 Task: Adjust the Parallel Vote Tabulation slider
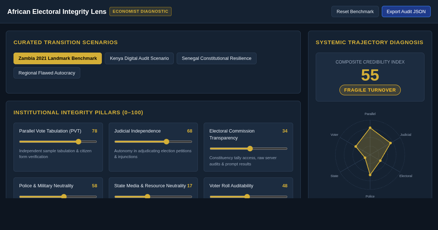click(x=58, y=142)
